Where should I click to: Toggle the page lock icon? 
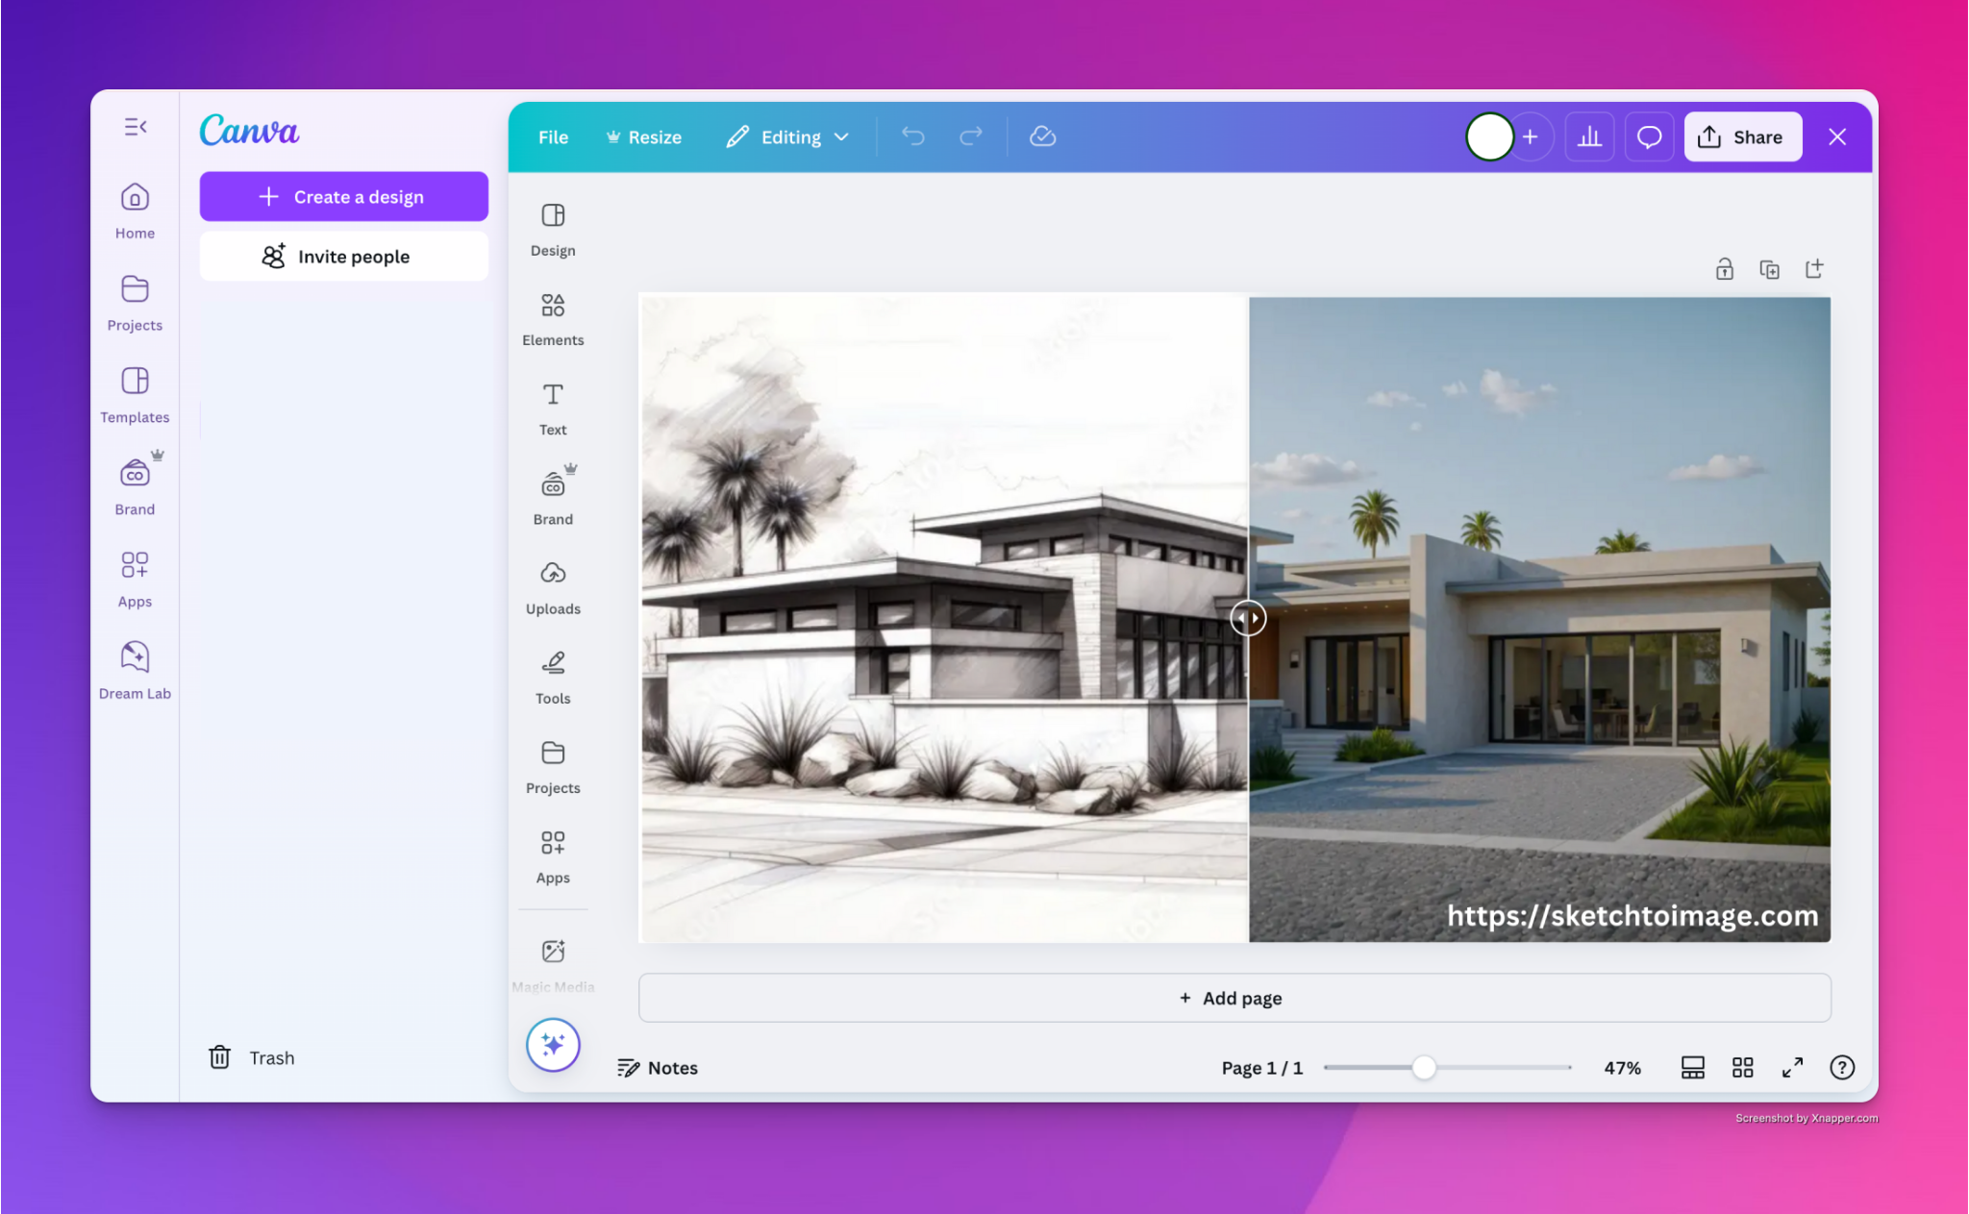click(1724, 269)
